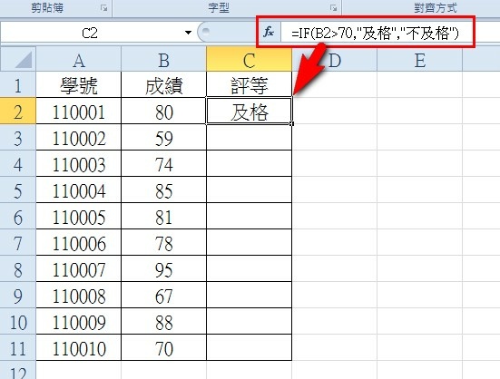Select row 5 header
Image resolution: width=500 pixels, height=379 pixels.
[x=18, y=189]
